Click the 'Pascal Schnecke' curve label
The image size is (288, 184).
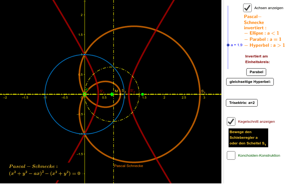point(129,166)
